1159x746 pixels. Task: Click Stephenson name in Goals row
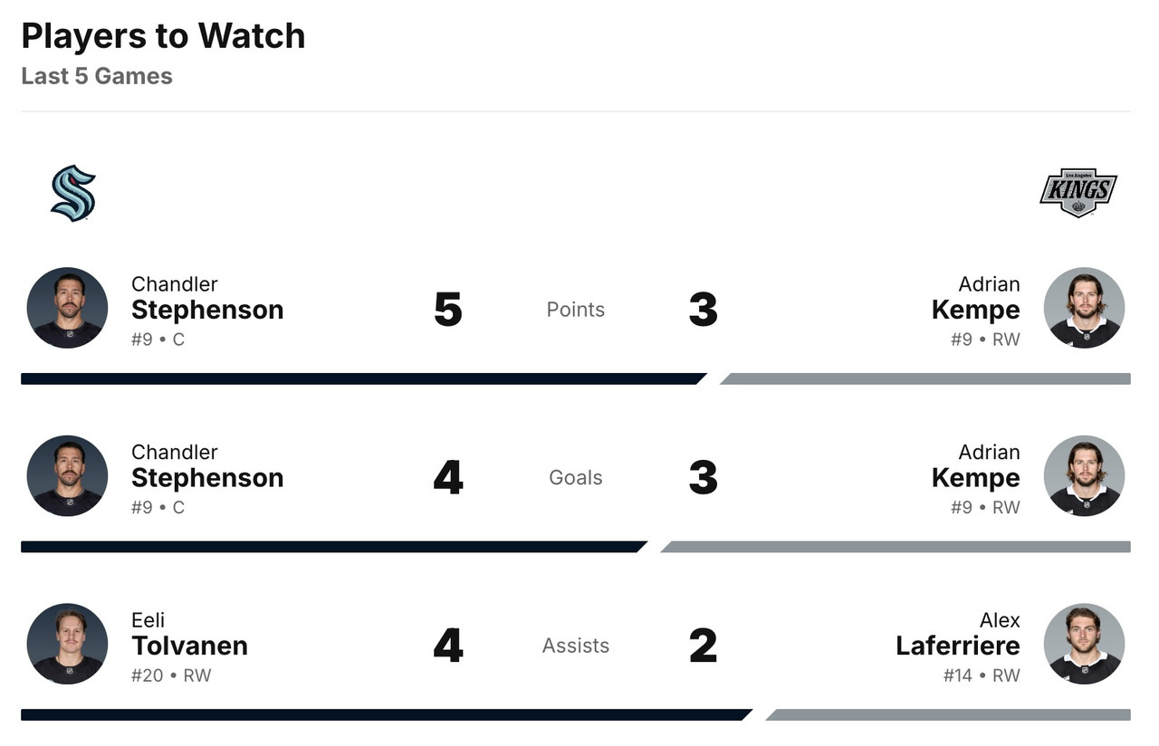tap(207, 478)
